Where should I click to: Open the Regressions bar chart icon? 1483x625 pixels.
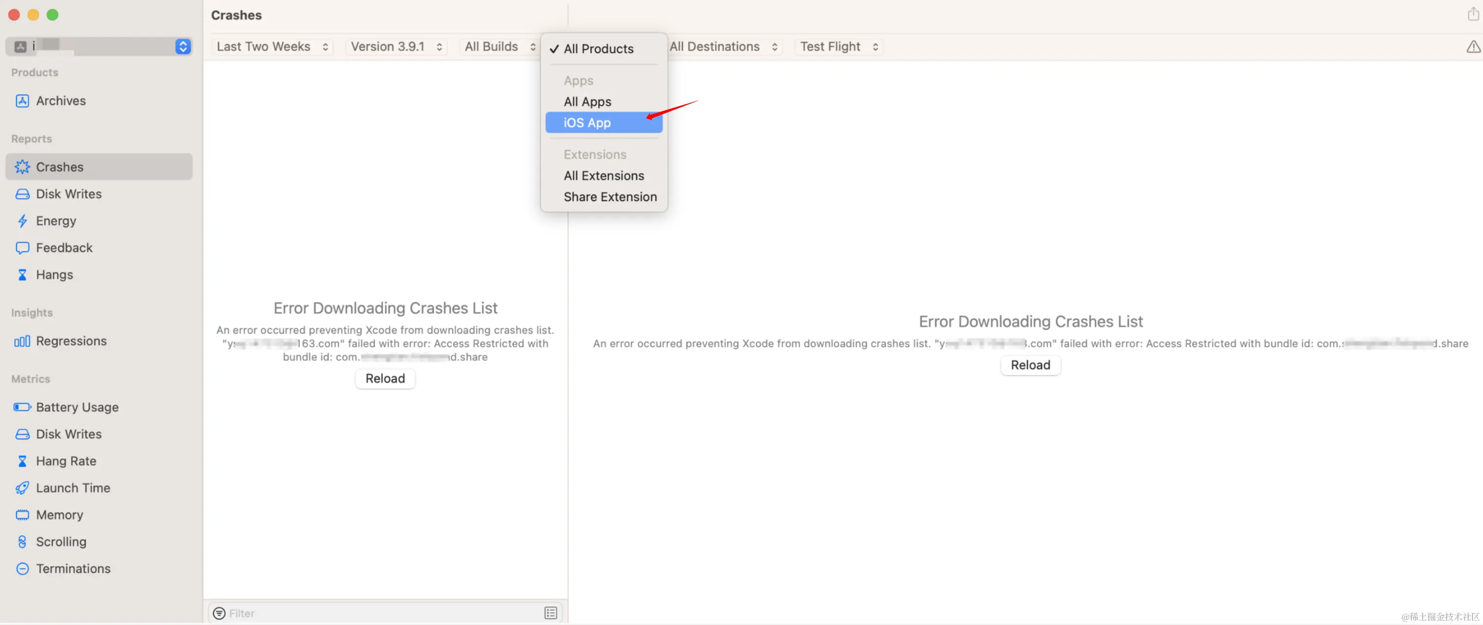[x=22, y=341]
